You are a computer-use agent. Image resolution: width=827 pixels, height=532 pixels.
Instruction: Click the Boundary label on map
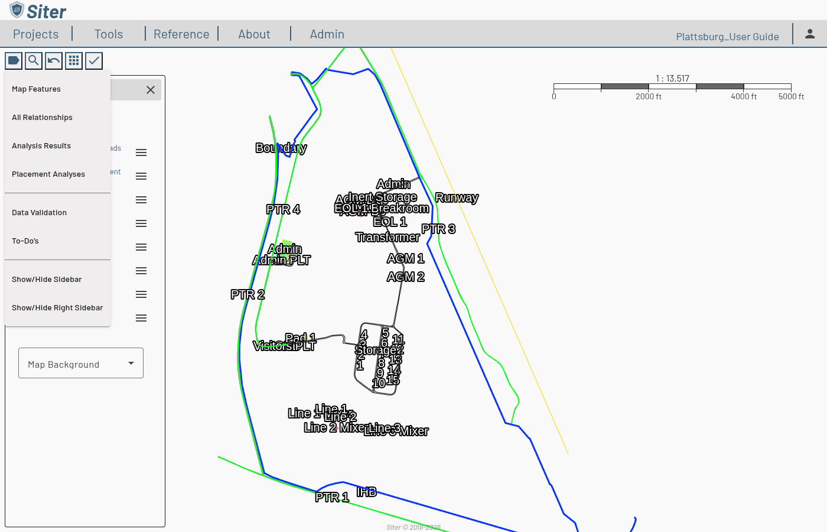[x=281, y=148]
